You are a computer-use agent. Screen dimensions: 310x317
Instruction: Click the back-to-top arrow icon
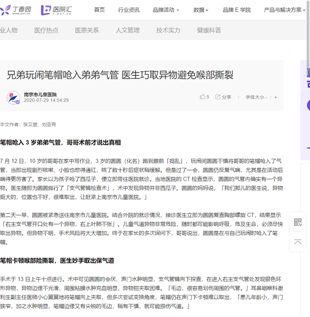pos(298,241)
